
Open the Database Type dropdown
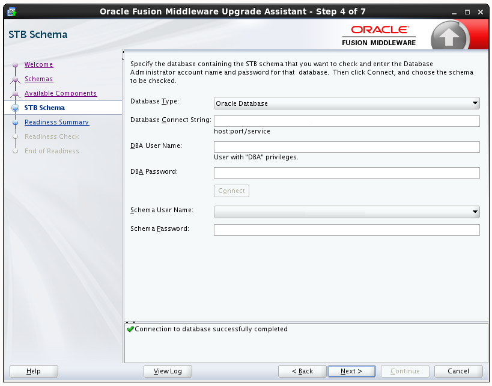coord(347,103)
